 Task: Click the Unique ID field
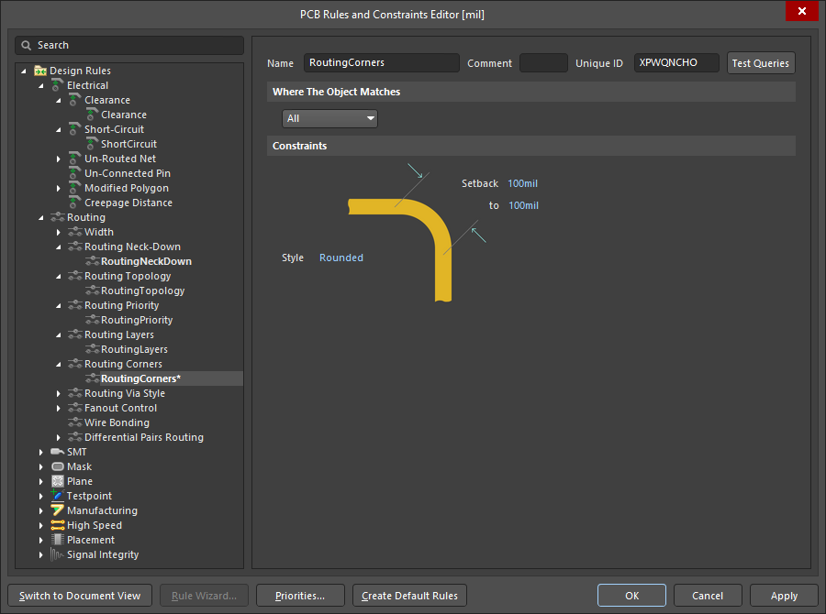coord(676,62)
